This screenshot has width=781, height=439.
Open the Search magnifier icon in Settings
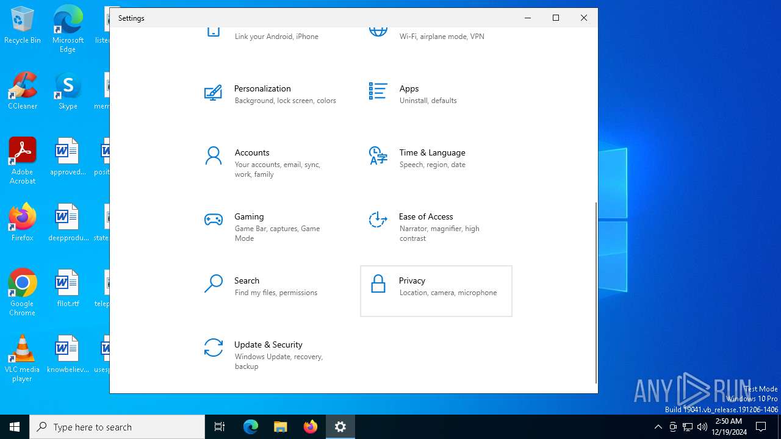click(x=213, y=284)
